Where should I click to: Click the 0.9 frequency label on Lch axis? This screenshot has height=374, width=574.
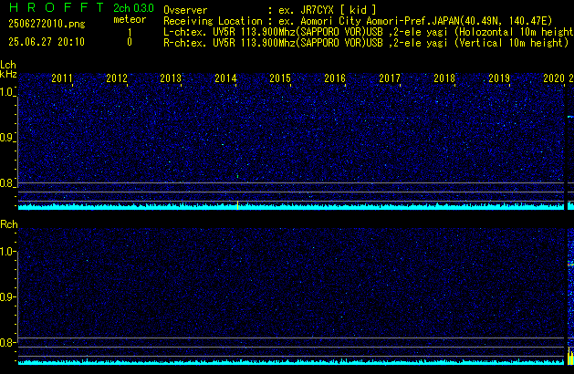tap(7, 138)
